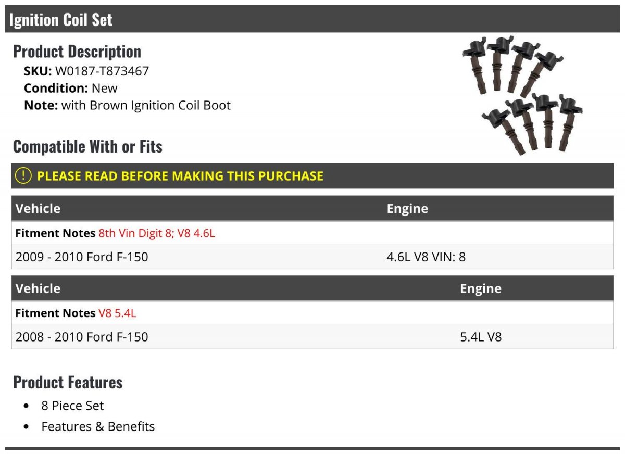Click the red "V8 5.4L" fitment note
625x455 pixels.
point(118,313)
